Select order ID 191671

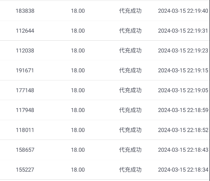coord(25,70)
